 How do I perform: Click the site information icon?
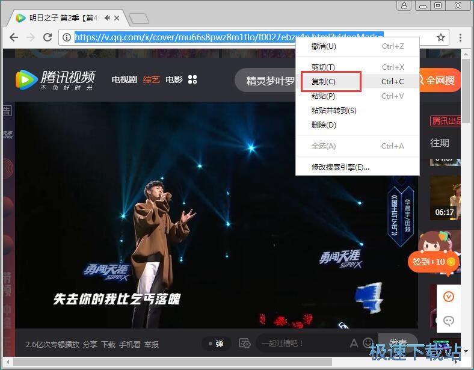coord(66,37)
